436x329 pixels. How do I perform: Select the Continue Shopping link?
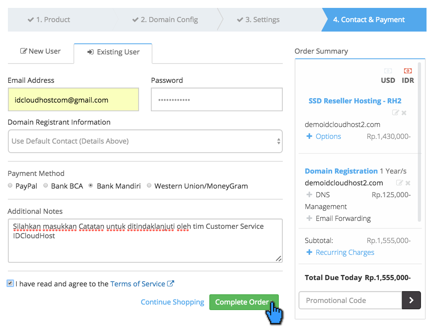(173, 302)
